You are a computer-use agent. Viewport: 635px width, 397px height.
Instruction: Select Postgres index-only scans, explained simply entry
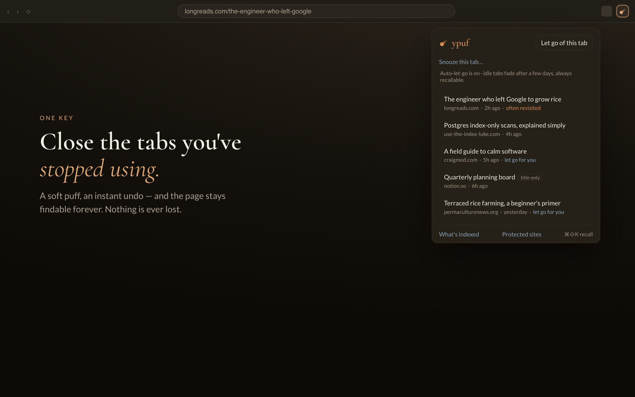coord(516,129)
